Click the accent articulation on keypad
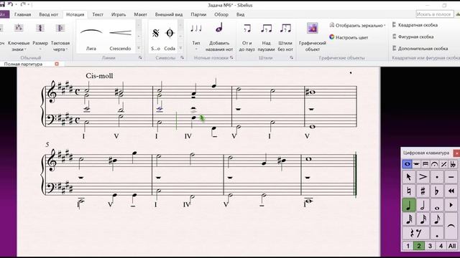The width and height of the screenshot is (460, 258). 423,177
